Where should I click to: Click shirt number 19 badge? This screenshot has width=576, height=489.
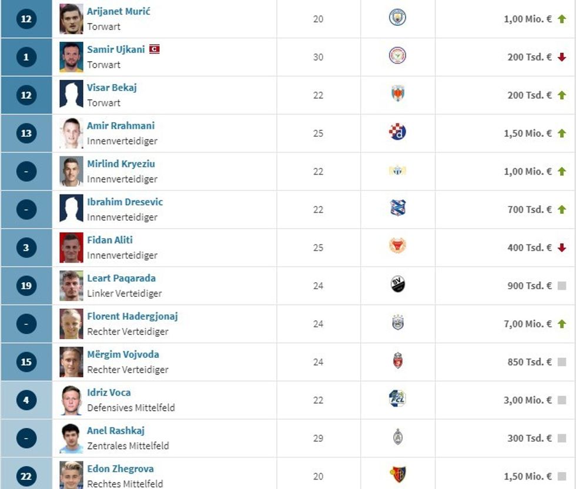[x=26, y=286]
